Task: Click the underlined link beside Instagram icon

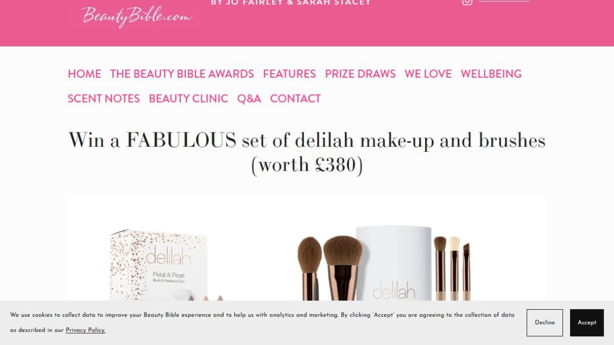Action: click(504, 1)
